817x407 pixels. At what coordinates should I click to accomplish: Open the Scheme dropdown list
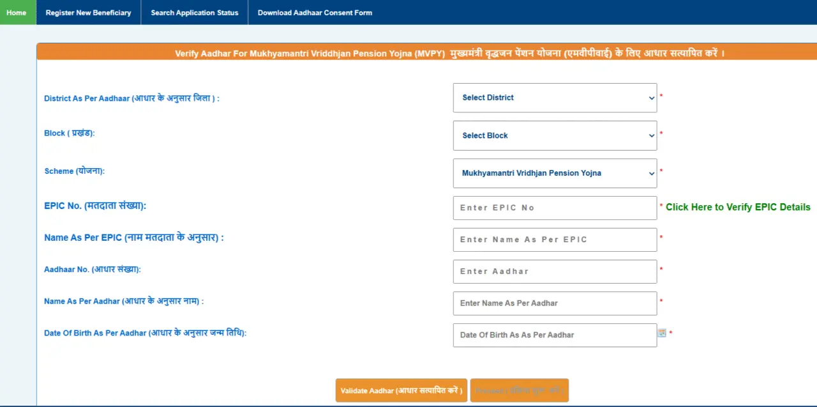coord(555,173)
